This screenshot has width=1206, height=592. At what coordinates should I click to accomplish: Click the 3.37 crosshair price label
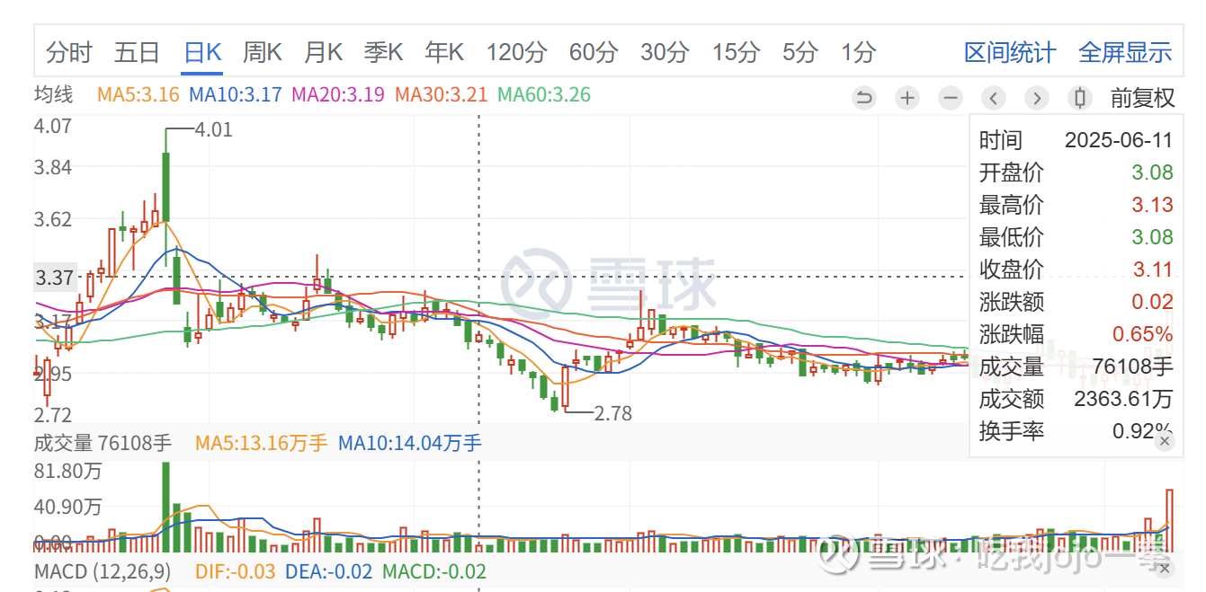(x=54, y=278)
